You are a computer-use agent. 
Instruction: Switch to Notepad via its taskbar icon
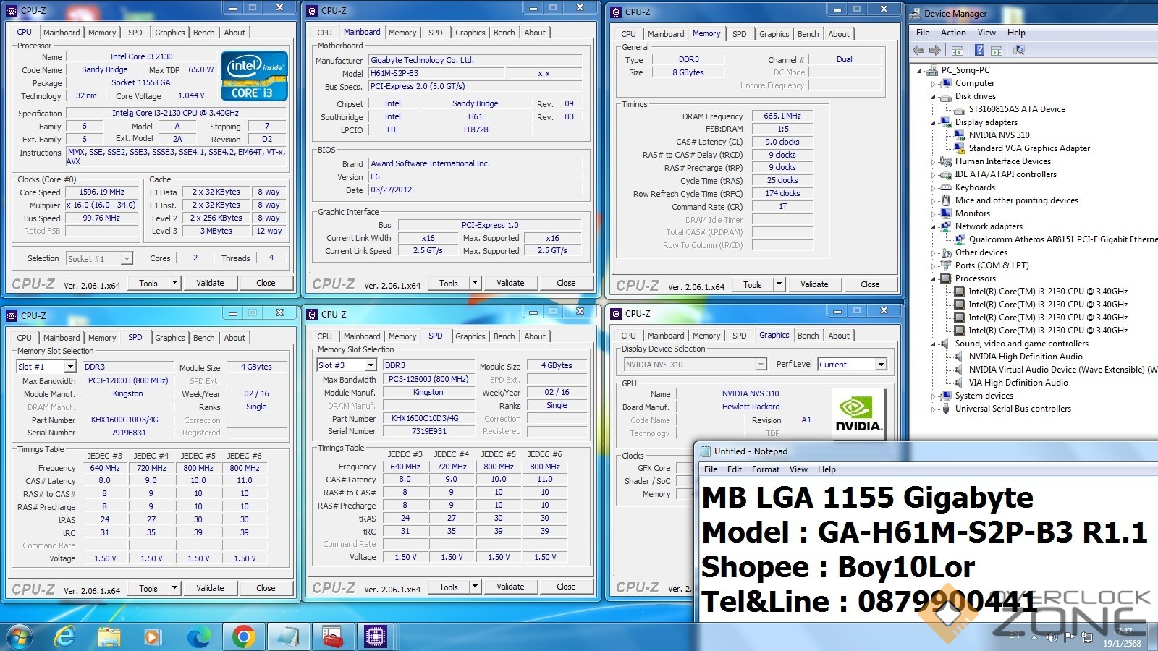point(288,637)
